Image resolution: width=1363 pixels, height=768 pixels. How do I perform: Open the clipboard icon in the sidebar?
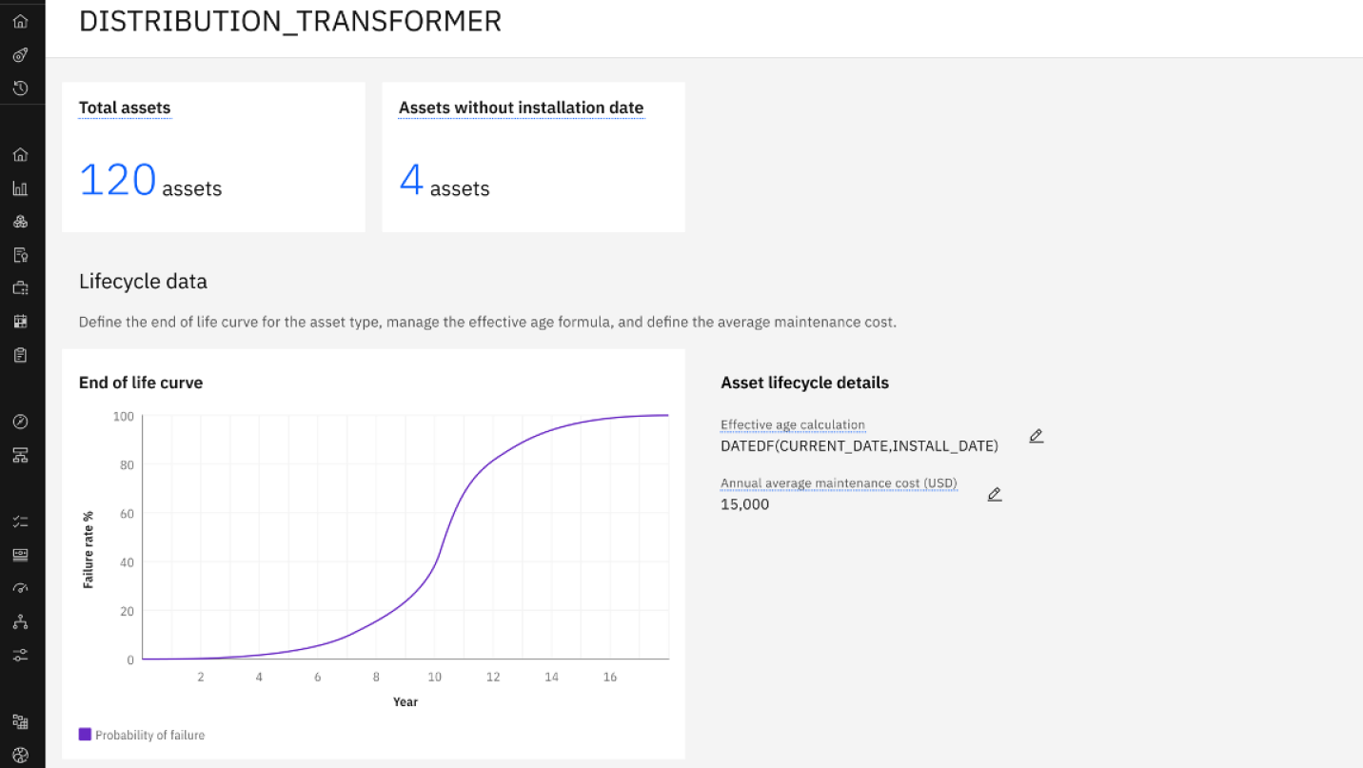(x=20, y=355)
